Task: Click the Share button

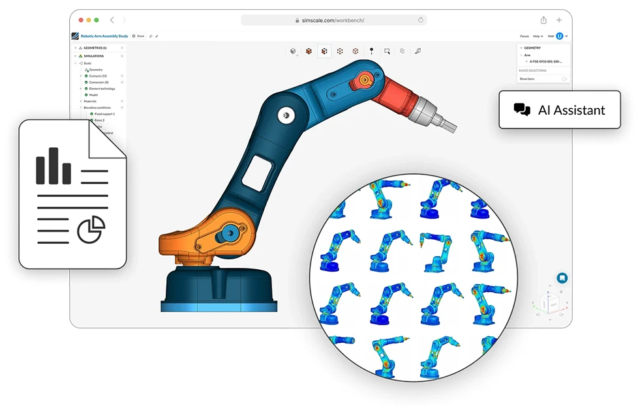Action: [x=139, y=36]
